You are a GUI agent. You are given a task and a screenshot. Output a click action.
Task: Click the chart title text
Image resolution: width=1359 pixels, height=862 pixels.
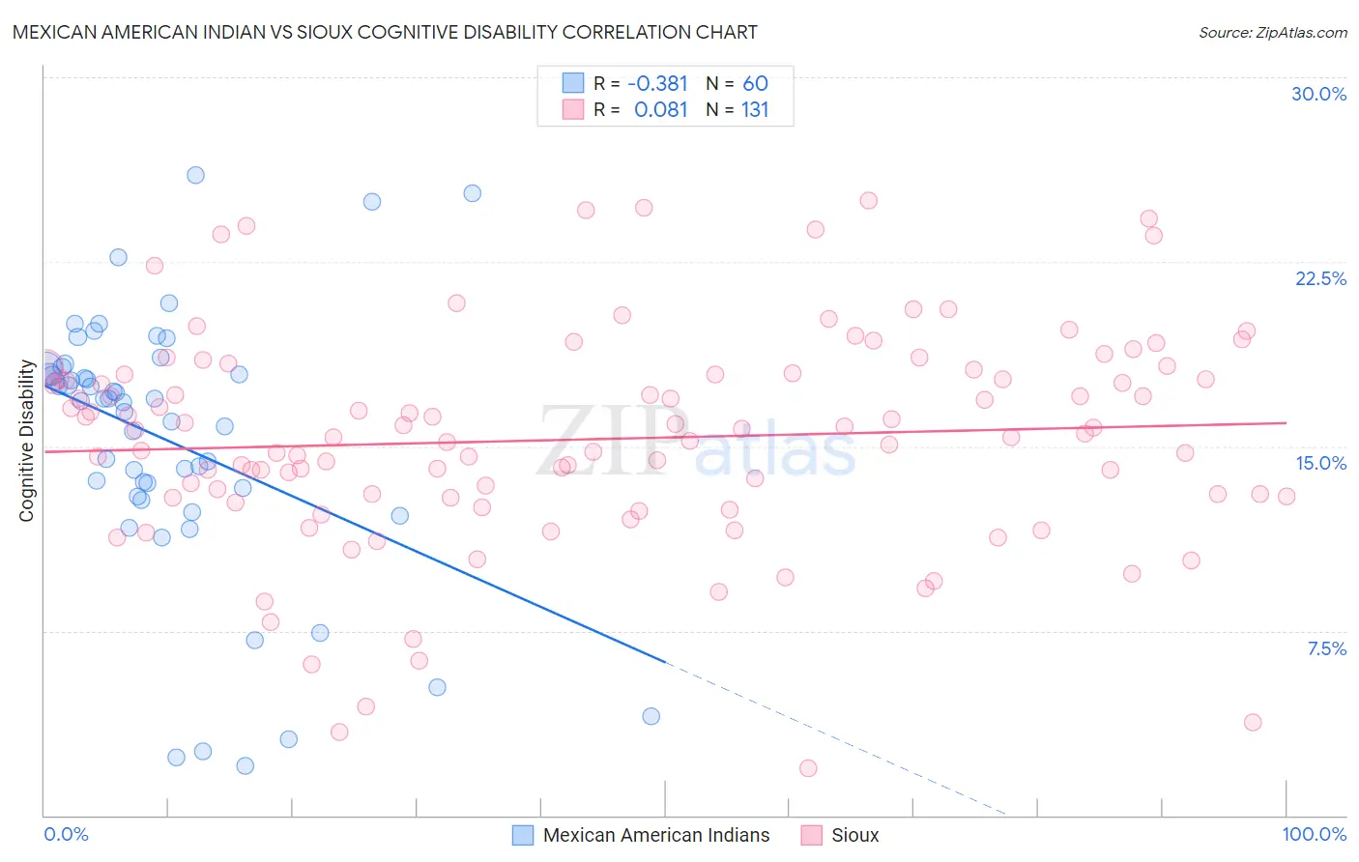385,32
